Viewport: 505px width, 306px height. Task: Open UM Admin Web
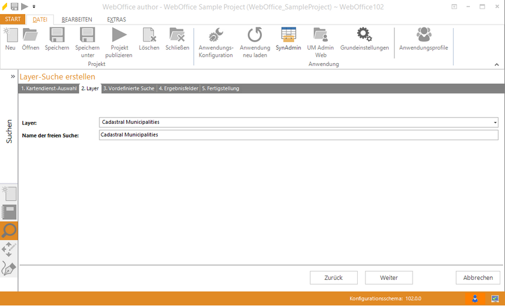click(320, 36)
